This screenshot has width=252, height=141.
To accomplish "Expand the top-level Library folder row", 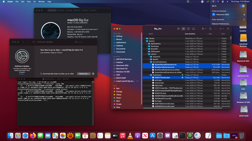I will (145, 39).
